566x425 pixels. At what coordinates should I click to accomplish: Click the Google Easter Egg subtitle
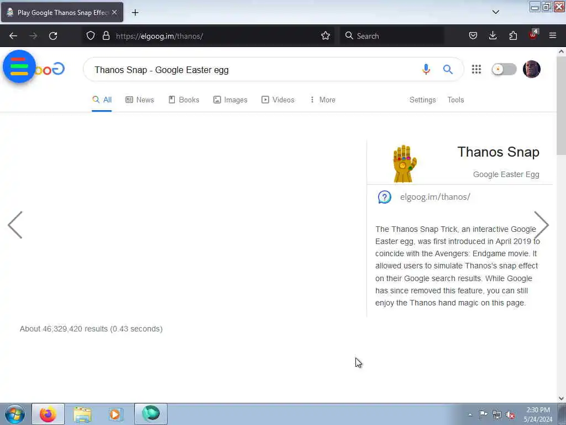(506, 174)
